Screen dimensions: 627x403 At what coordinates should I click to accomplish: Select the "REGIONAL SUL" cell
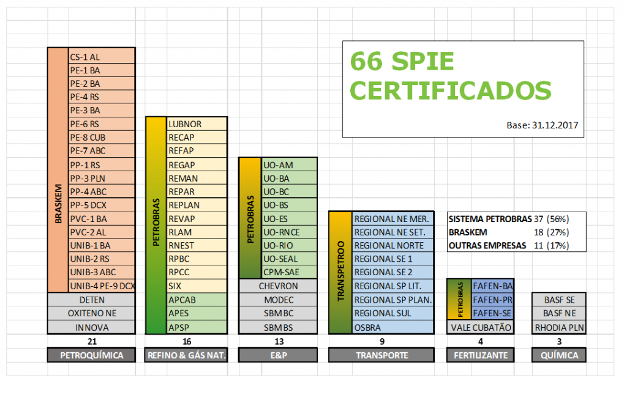click(392, 314)
